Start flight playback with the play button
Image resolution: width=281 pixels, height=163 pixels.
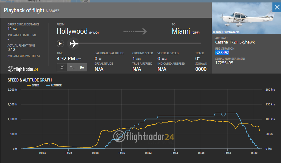[60, 44]
